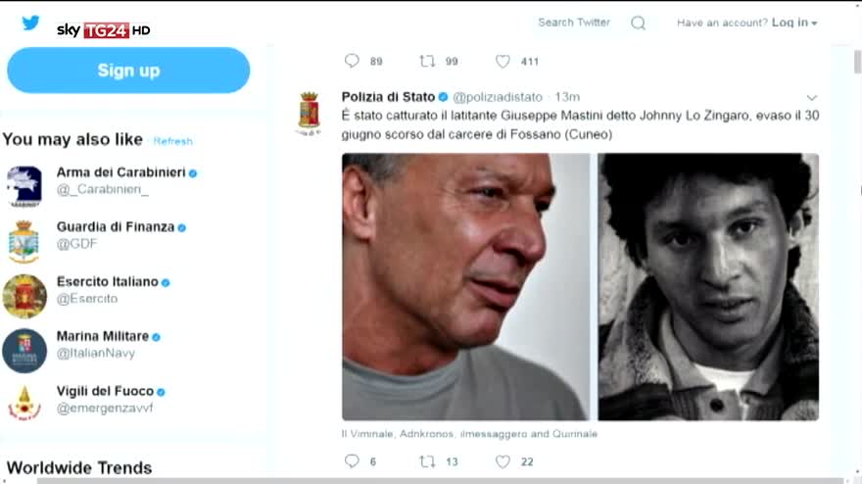Reply to the tweet with 89 replies
The height and width of the screenshot is (484, 862).
pos(352,61)
